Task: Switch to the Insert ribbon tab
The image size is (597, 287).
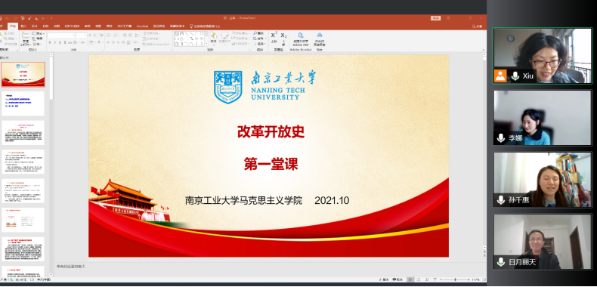Action: pyautogui.click(x=23, y=26)
